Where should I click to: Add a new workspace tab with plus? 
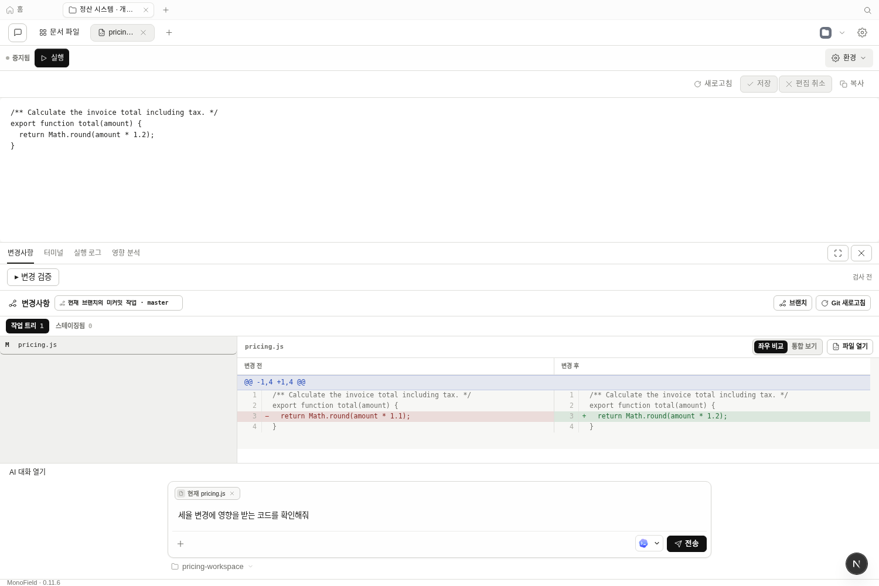166,10
